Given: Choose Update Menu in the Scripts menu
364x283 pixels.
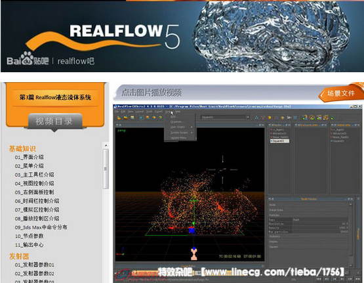Looking at the screenshot, I should (178, 138).
